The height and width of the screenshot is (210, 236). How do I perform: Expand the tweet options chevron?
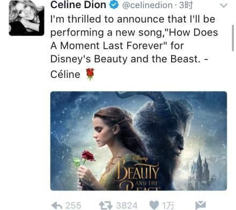tap(223, 5)
